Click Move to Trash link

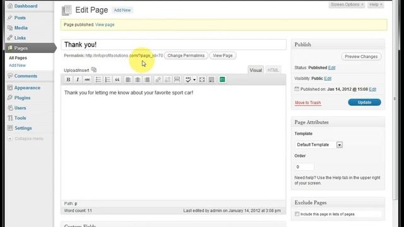click(307, 103)
